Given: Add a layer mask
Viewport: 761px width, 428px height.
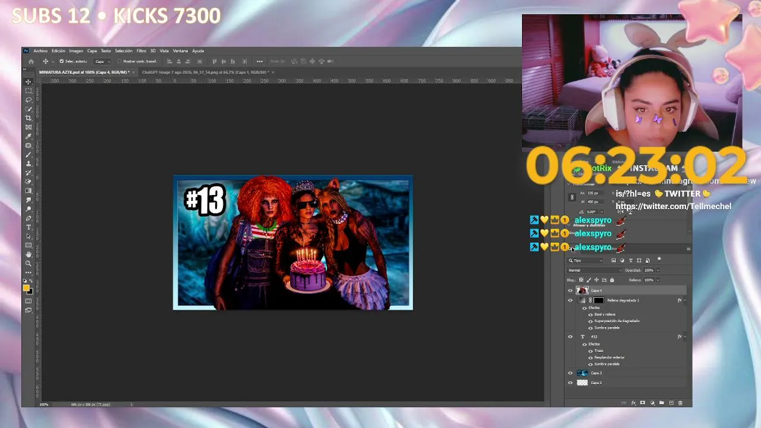Looking at the screenshot, I should [643, 403].
